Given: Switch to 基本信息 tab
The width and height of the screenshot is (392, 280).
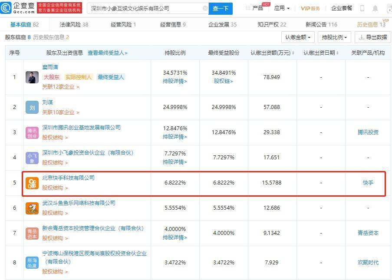Looking at the screenshot, I should tap(24, 24).
